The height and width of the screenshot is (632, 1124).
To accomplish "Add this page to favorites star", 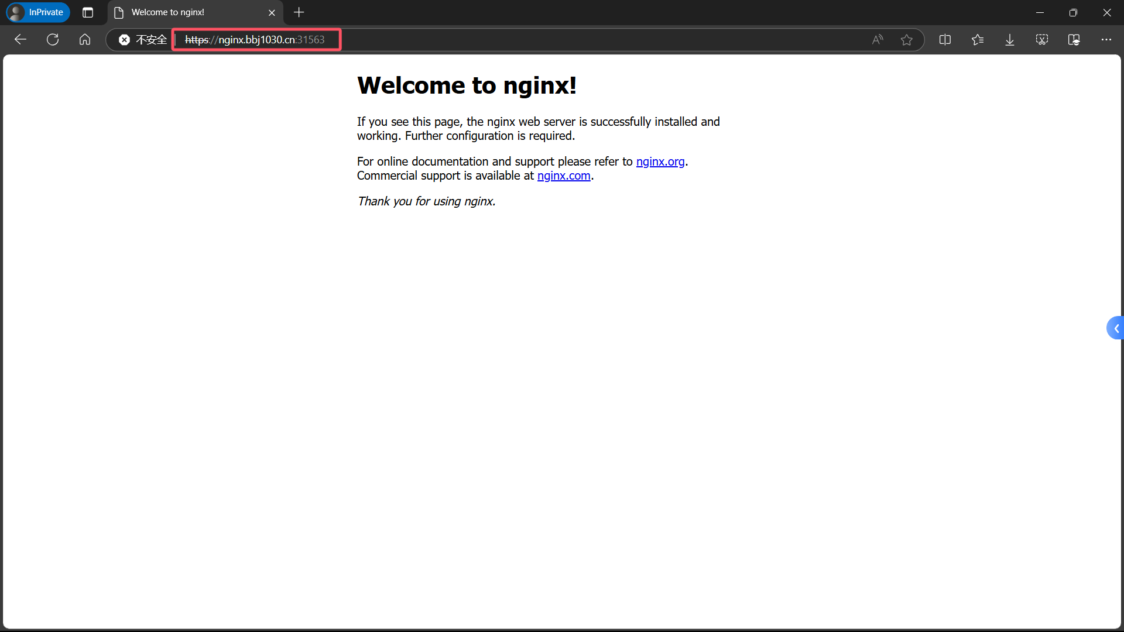I will [x=906, y=40].
